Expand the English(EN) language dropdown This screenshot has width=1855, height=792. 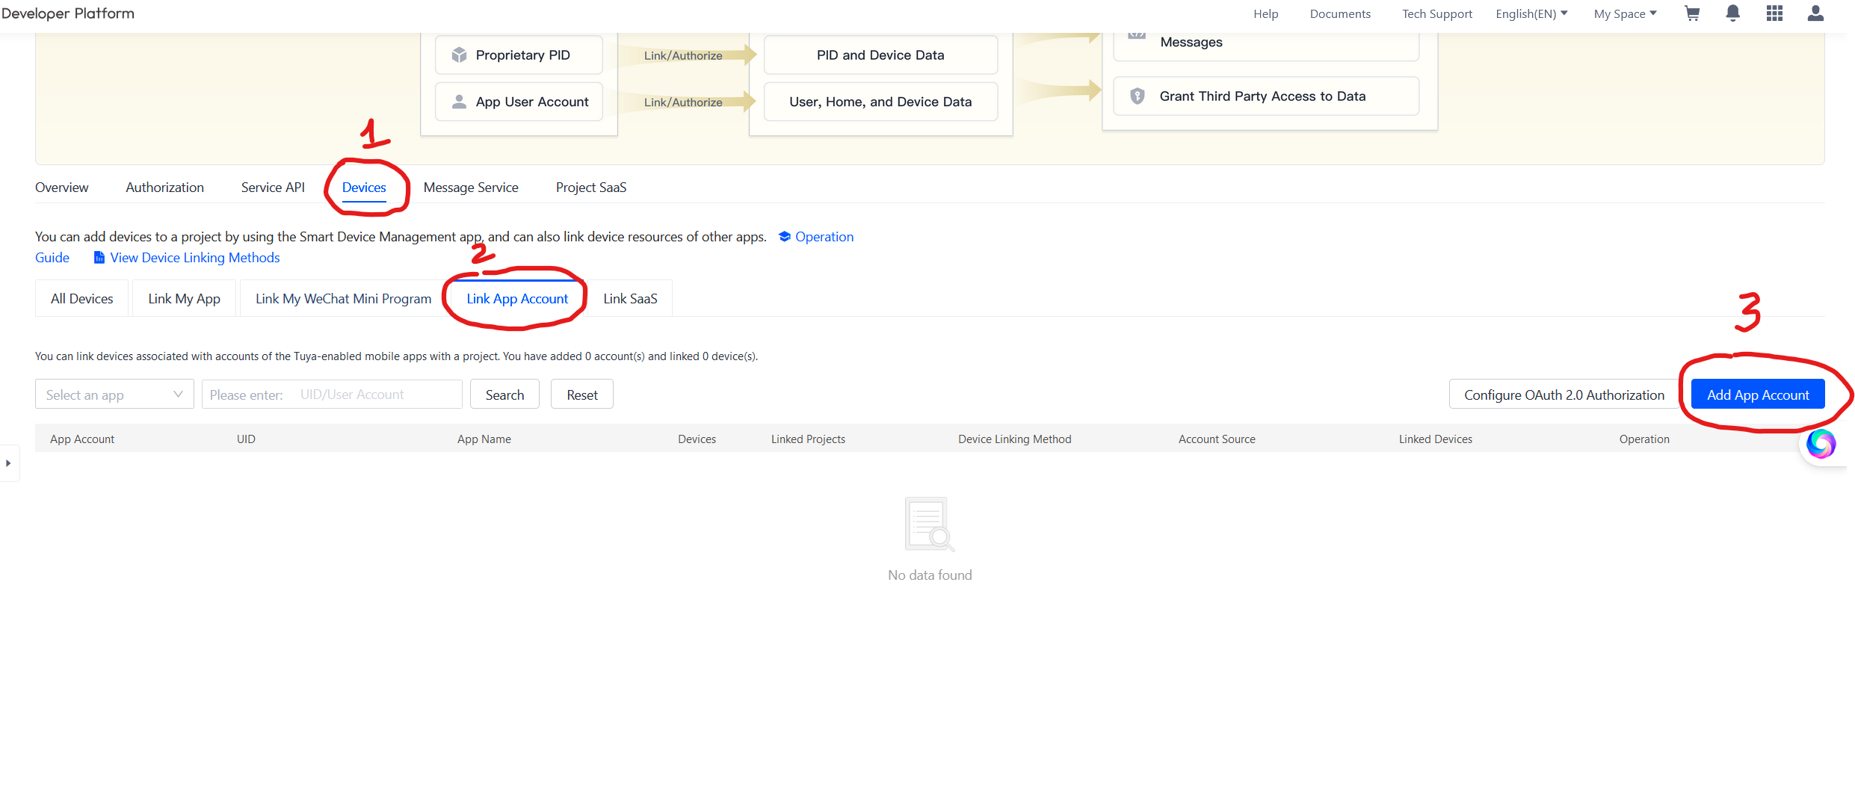[1531, 13]
